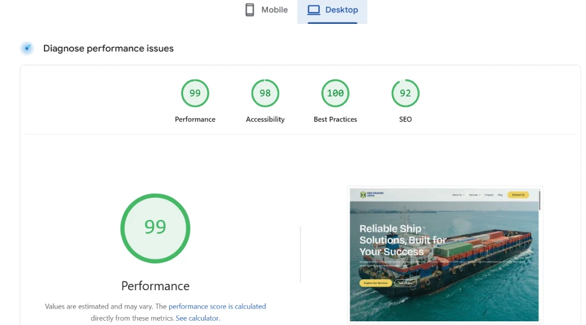Switch to the Mobile tab
586x325 pixels.
click(266, 10)
